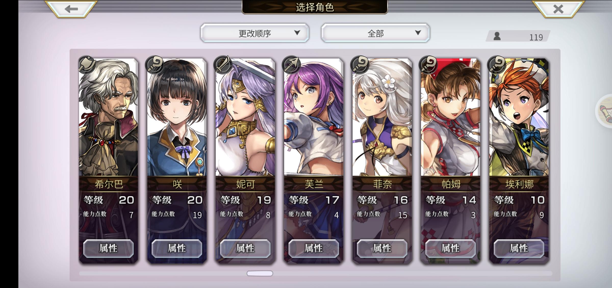
Task: Expand the 更改顺序 sort dropdown
Action: point(255,33)
